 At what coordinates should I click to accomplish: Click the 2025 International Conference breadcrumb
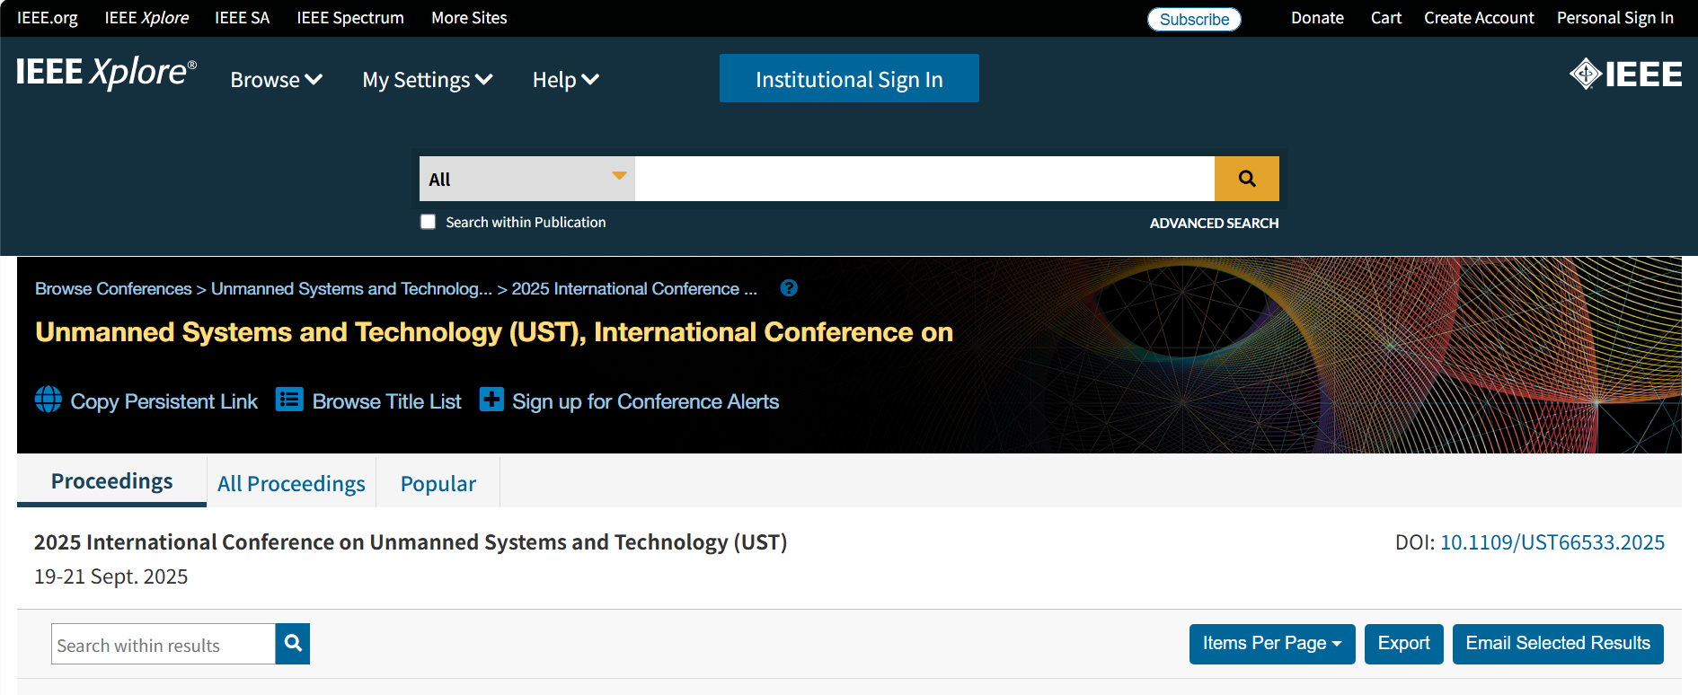[x=634, y=288]
